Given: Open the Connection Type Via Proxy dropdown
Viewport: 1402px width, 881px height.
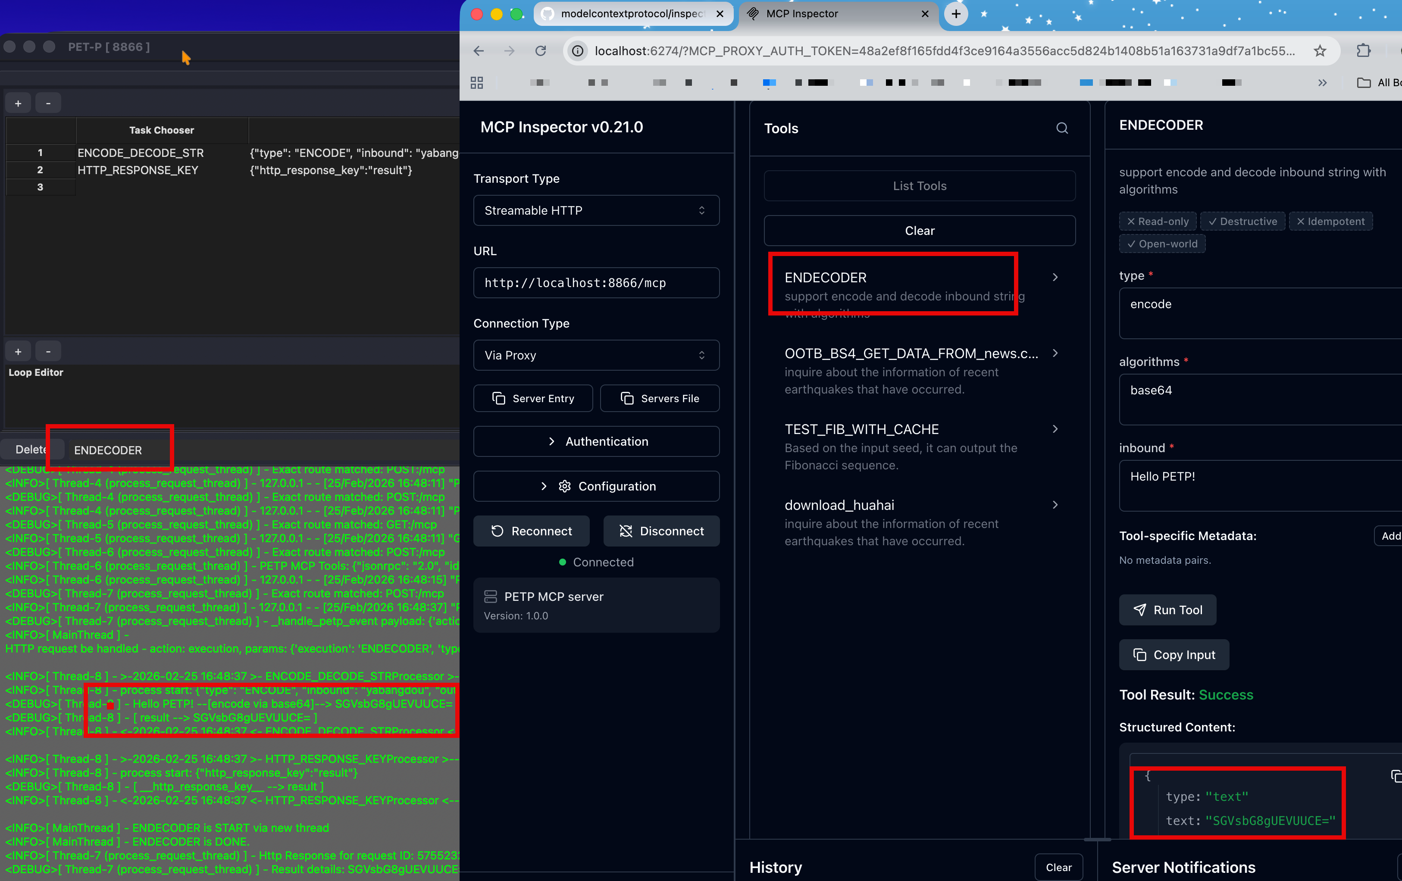Looking at the screenshot, I should (x=596, y=355).
